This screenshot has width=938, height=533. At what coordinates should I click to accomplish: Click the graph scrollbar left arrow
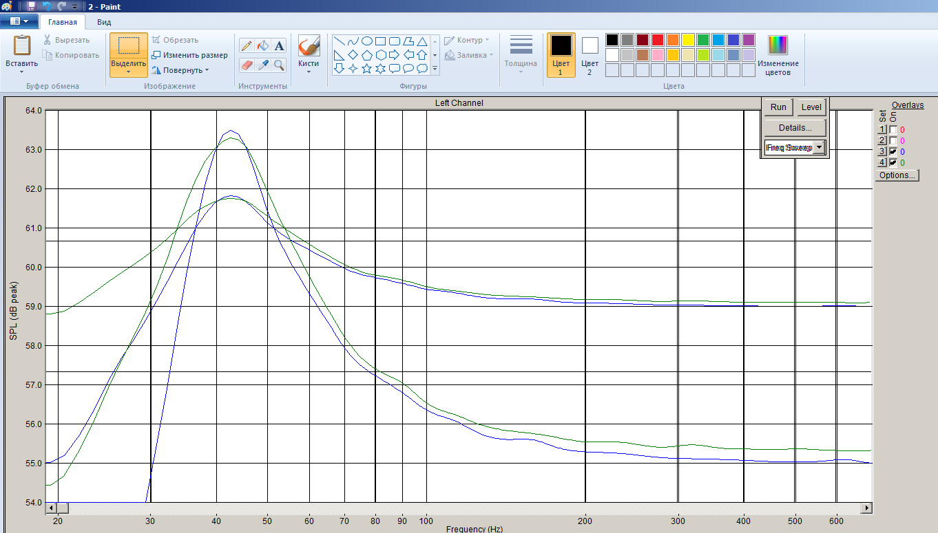(x=50, y=508)
